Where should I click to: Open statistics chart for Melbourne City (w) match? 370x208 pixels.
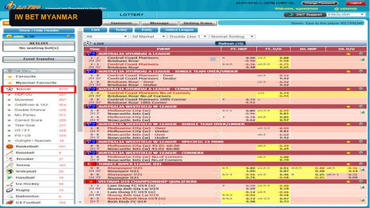363,112
